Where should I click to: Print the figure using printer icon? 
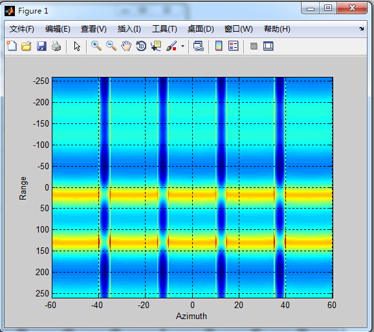[56, 46]
